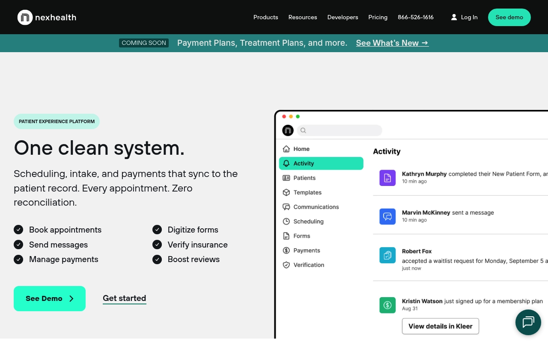Click the Forms label in sidebar
This screenshot has height=342, width=548.
coord(302,236)
